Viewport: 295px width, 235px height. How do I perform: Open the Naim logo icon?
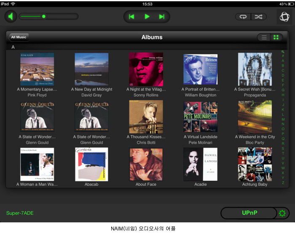point(284,17)
